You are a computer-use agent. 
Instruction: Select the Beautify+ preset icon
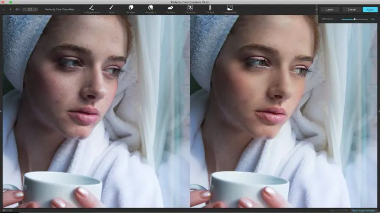click(x=151, y=8)
